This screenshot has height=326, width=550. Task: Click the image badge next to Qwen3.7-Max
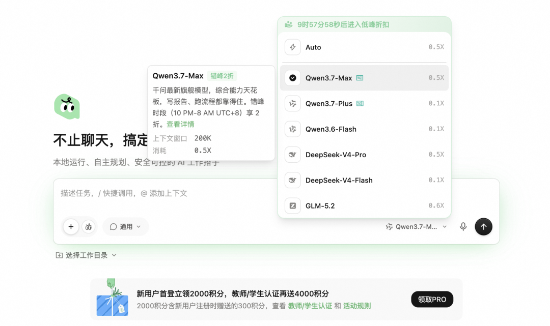click(360, 78)
